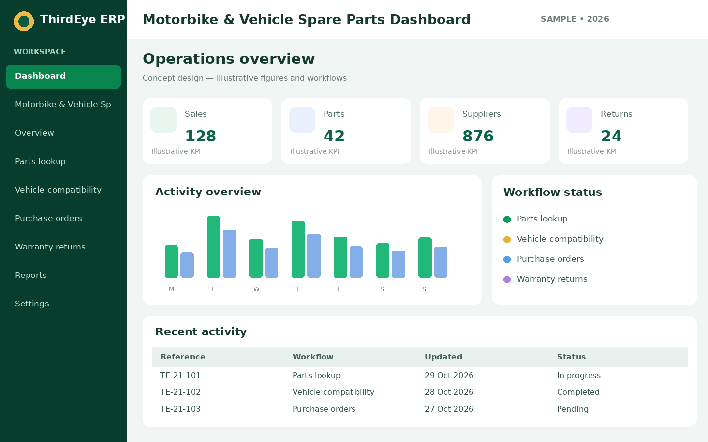Click the Sales value 128
Image resolution: width=708 pixels, height=442 pixels.
coord(201,136)
